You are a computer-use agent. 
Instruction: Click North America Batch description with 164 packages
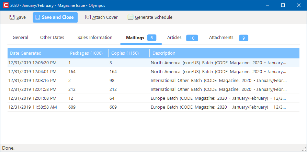[x=218, y=72]
